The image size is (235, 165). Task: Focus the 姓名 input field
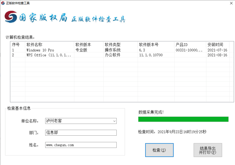point(81,145)
